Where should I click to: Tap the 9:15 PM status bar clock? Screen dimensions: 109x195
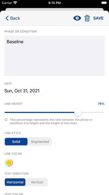(54, 3)
